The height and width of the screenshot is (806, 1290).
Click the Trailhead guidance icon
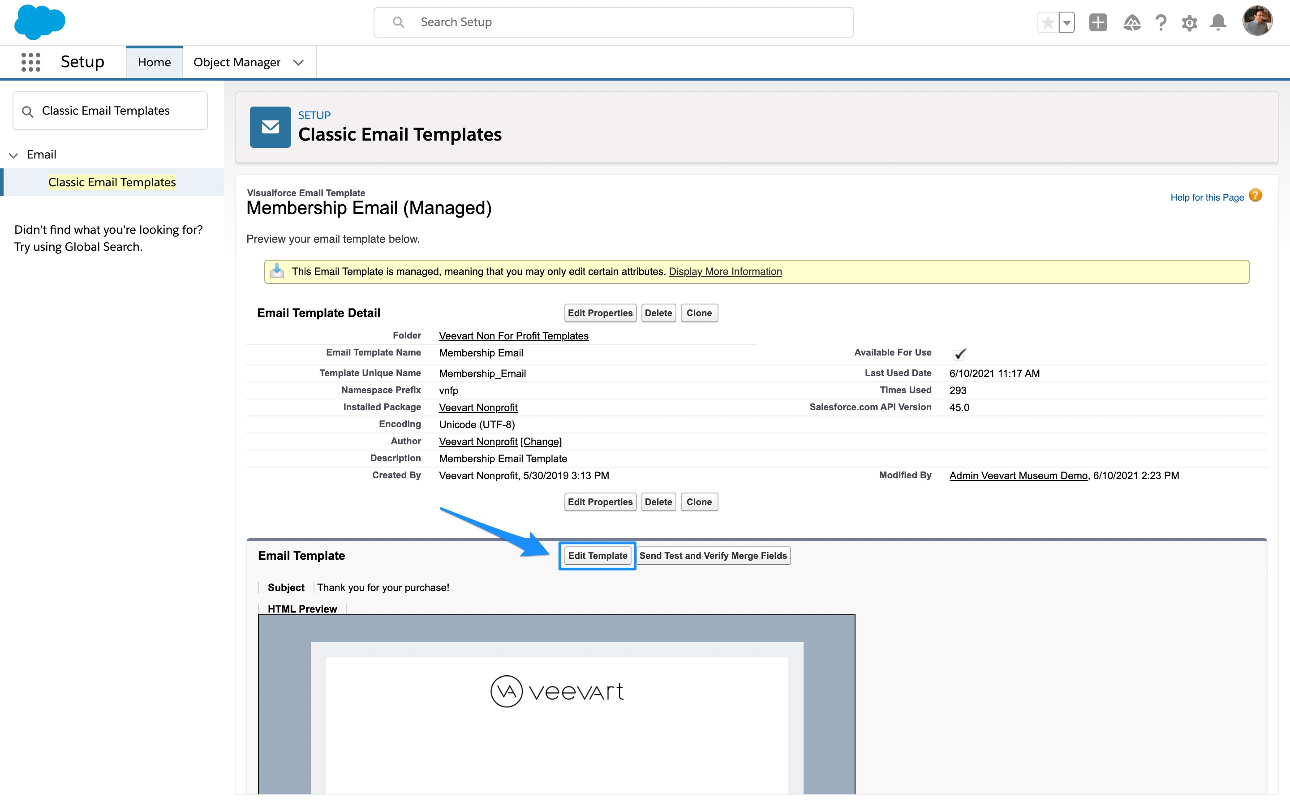click(x=1132, y=22)
